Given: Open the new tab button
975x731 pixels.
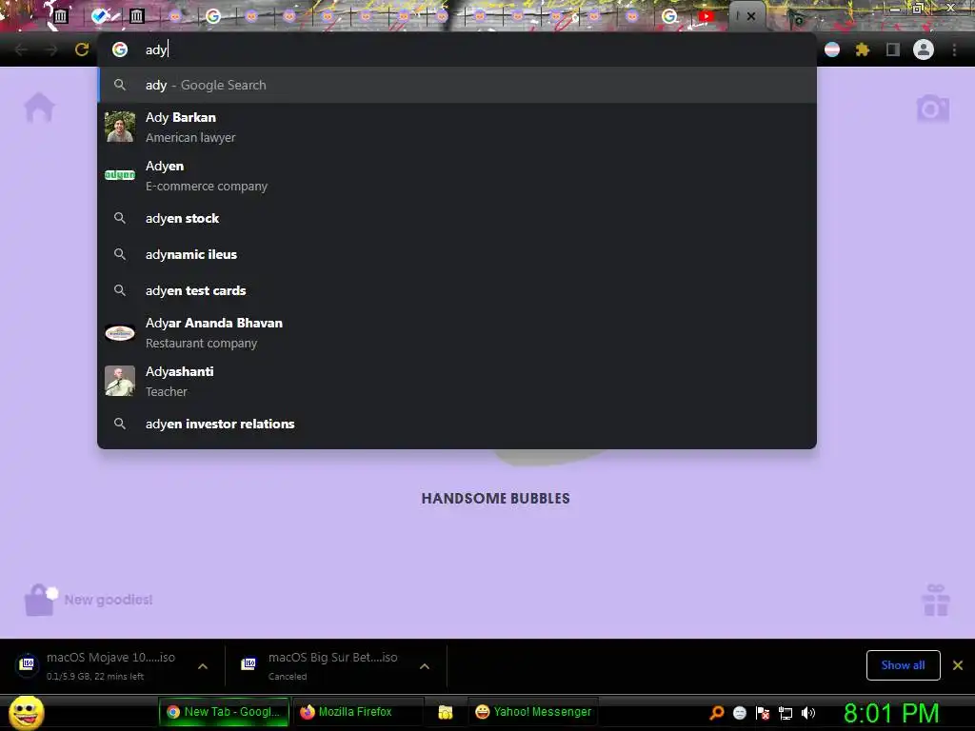Looking at the screenshot, I should pyautogui.click(x=799, y=19).
